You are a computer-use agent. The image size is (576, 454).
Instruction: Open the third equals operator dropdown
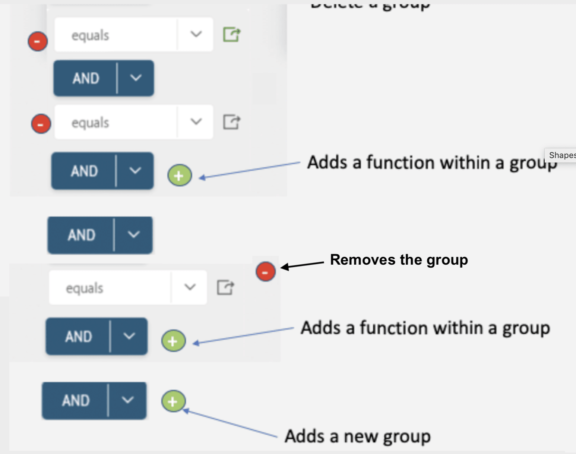point(190,287)
